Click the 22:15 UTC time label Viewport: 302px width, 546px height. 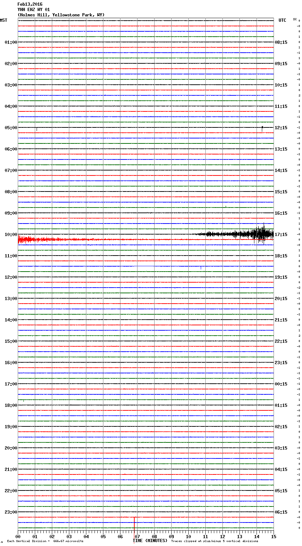pyautogui.click(x=281, y=341)
